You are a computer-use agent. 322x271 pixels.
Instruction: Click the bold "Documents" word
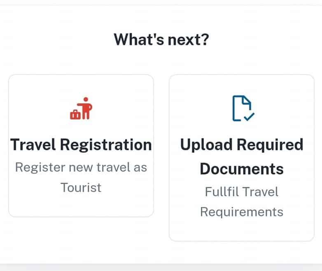(242, 169)
